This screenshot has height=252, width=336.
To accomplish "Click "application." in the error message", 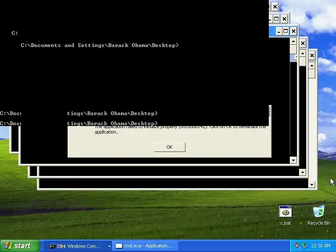I will 106,132.
